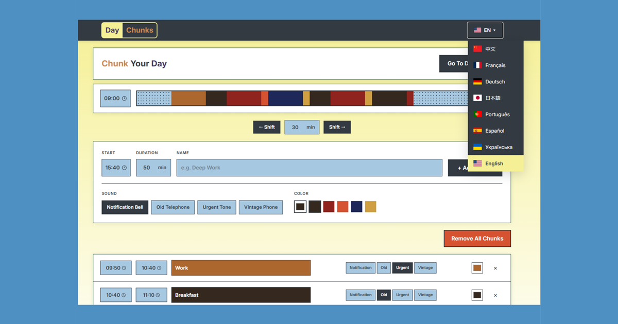The height and width of the screenshot is (324, 618).
Task: Open the Breakfast chunk color swatch
Action: pos(477,295)
